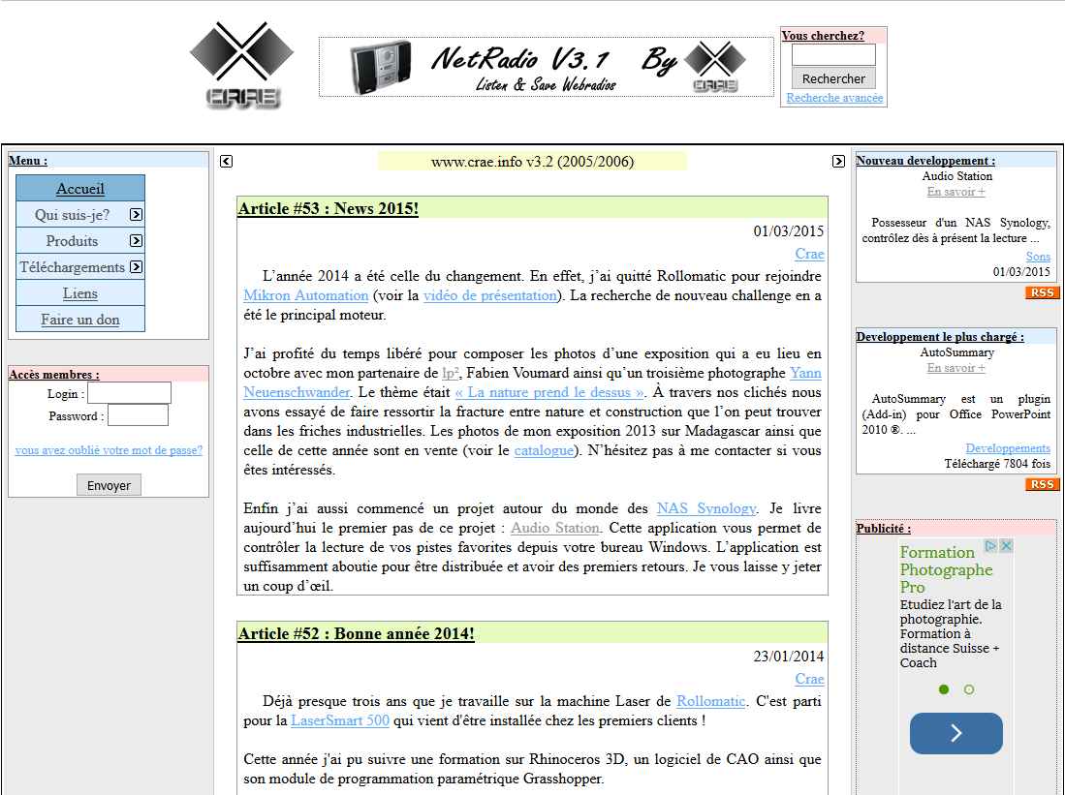
Task: Open the catalogue link
Action: 544,450
